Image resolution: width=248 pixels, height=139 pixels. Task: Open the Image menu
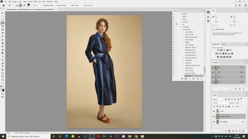pyautogui.click(x=15, y=2)
